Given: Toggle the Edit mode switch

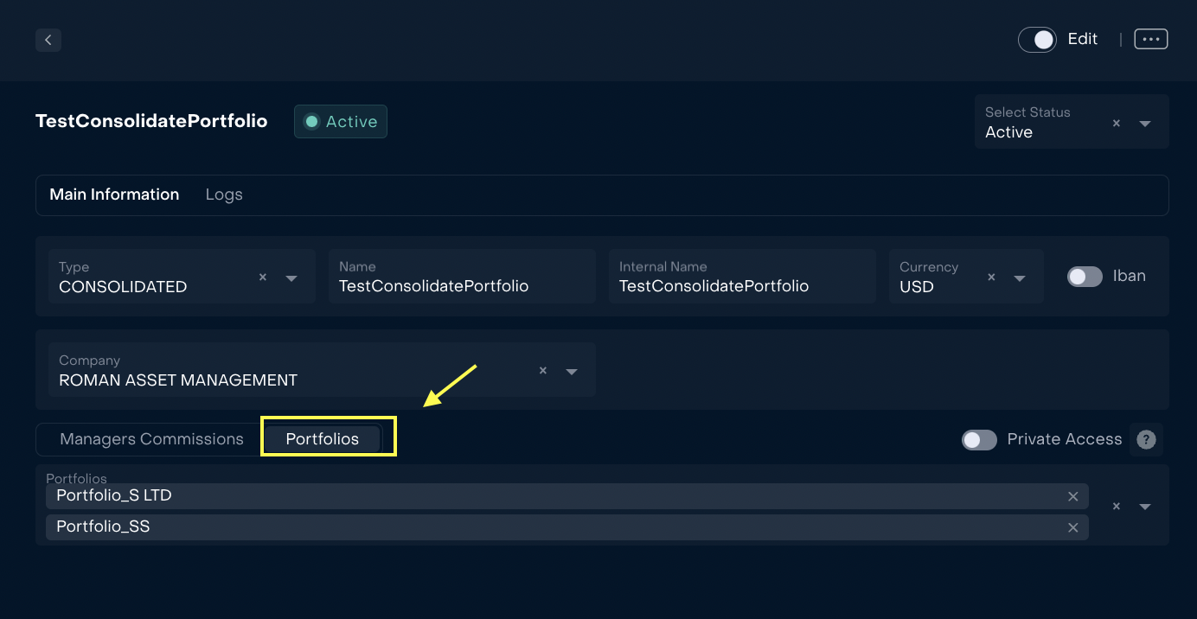Looking at the screenshot, I should (1037, 40).
